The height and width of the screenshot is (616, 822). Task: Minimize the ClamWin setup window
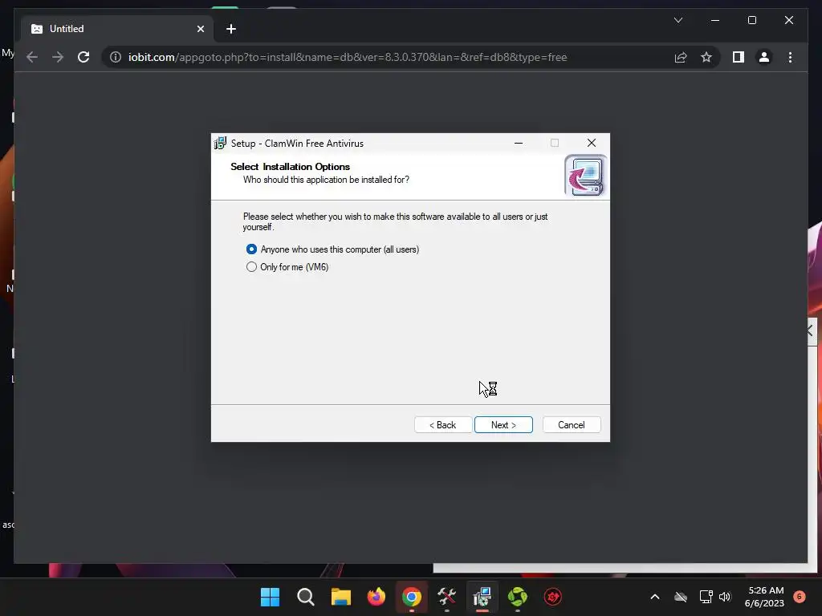pyautogui.click(x=519, y=143)
